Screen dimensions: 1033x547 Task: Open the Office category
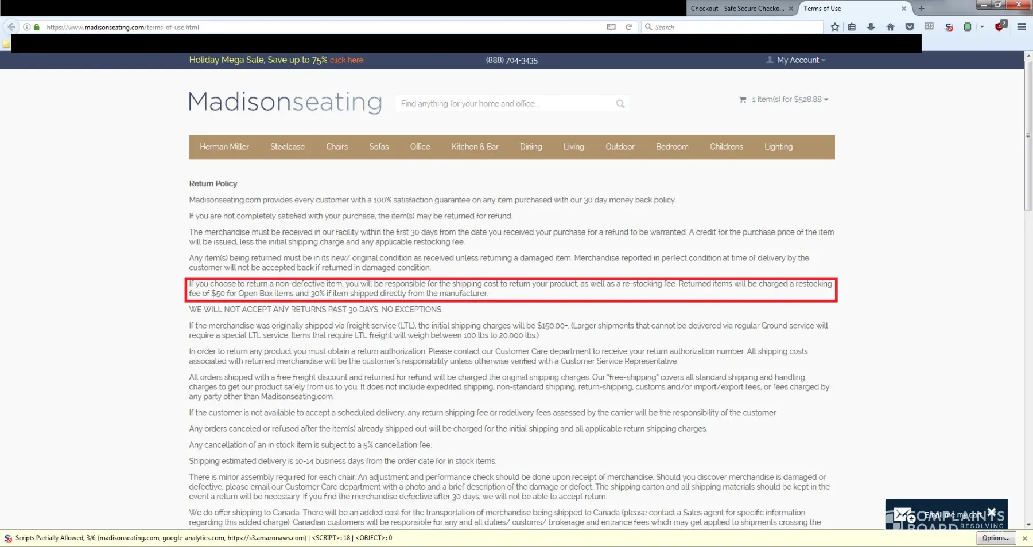(x=420, y=147)
